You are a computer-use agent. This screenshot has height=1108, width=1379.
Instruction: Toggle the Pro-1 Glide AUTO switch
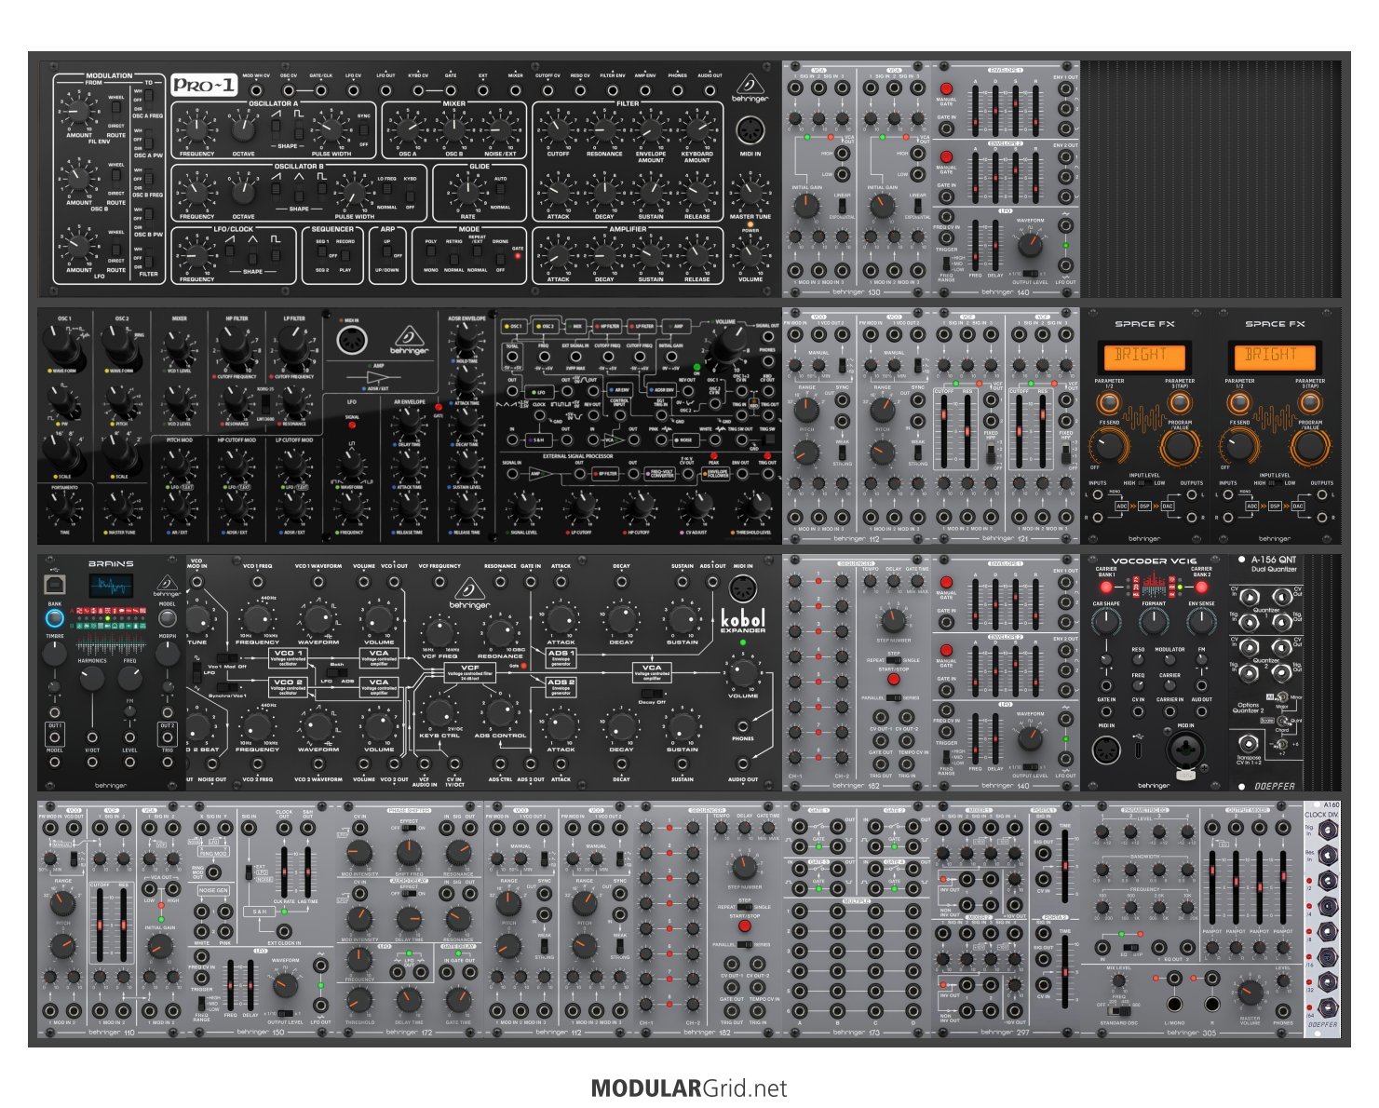point(500,193)
